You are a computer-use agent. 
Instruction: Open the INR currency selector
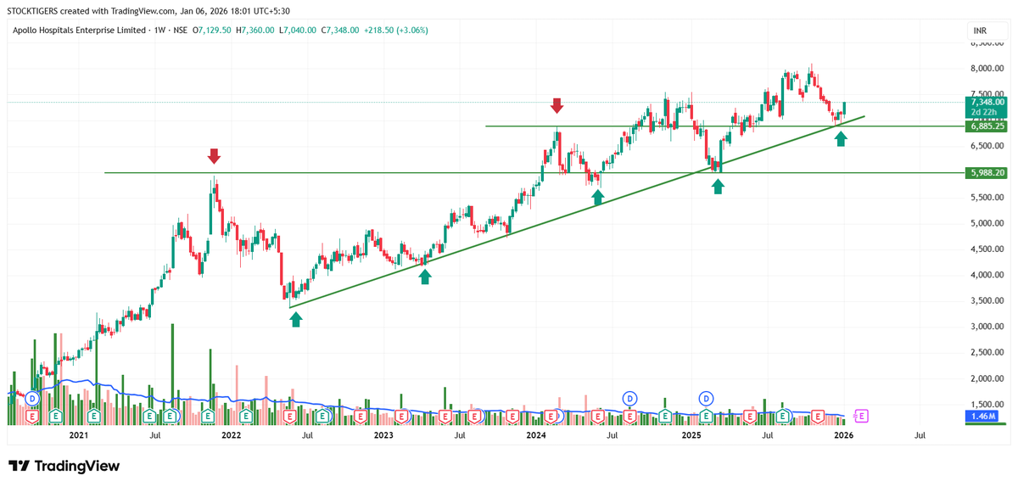click(982, 31)
